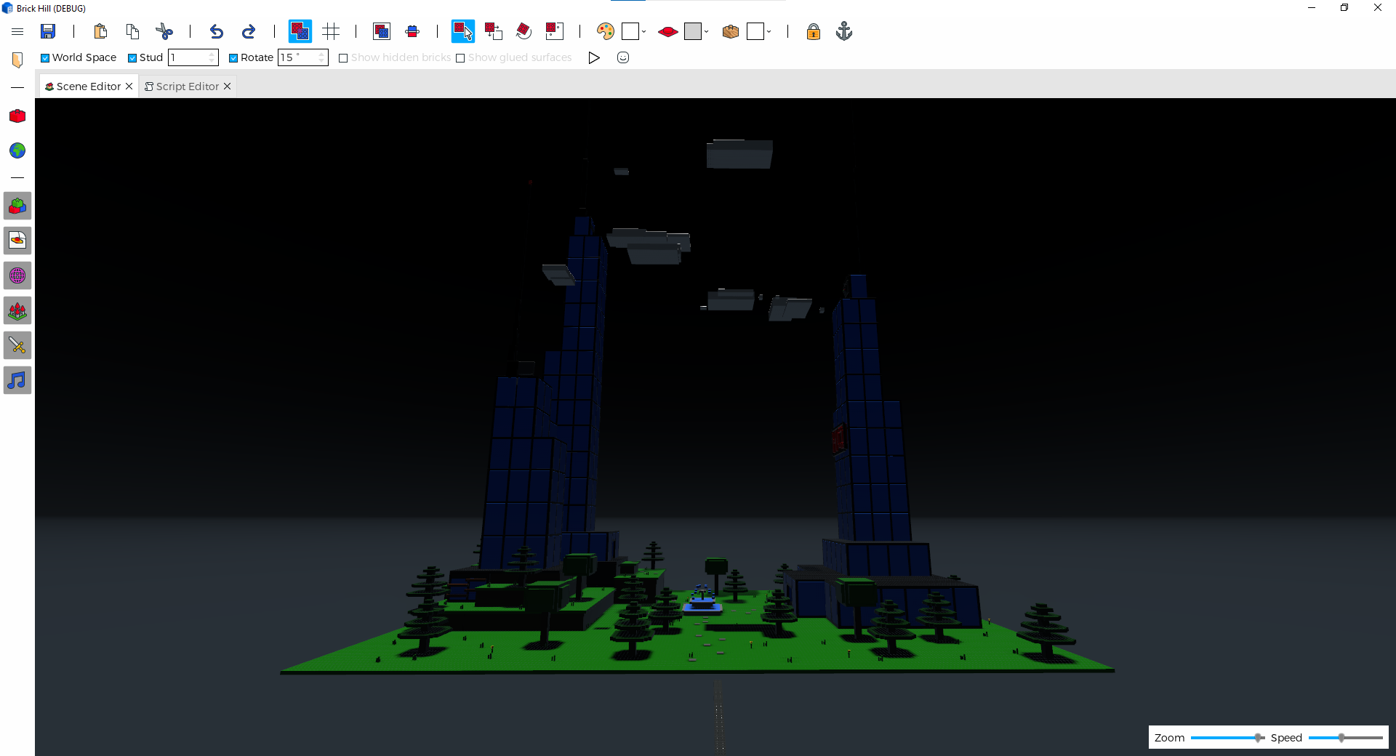Expand the gray surface swatch dropdown arrow
Viewport: 1396px width, 756px height.
[x=707, y=31]
